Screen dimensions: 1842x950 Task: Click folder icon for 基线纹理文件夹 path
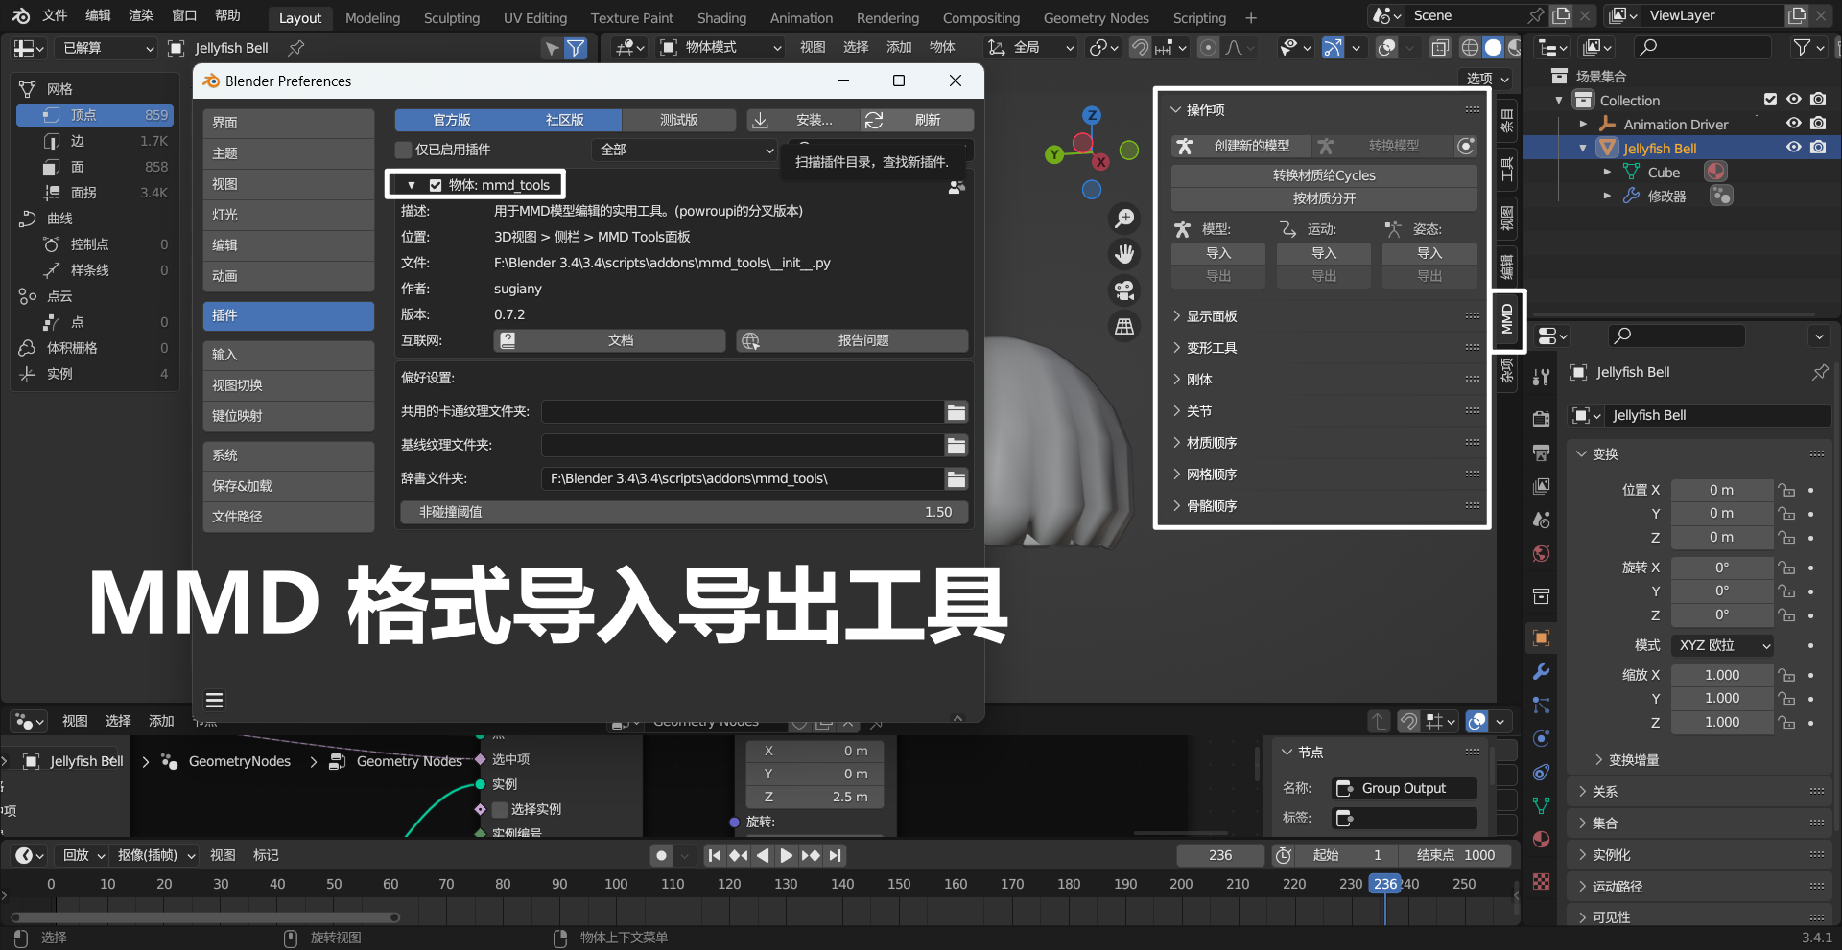[956, 445]
